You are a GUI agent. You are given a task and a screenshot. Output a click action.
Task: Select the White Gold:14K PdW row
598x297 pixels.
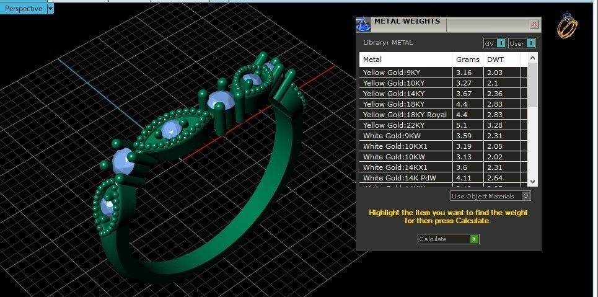click(x=443, y=178)
